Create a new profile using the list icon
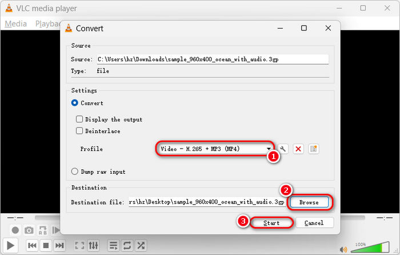 coord(313,149)
